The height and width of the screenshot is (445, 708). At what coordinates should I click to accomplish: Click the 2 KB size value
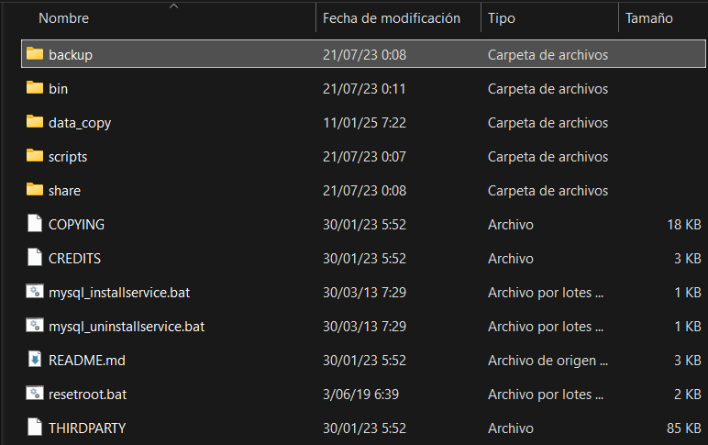688,395
